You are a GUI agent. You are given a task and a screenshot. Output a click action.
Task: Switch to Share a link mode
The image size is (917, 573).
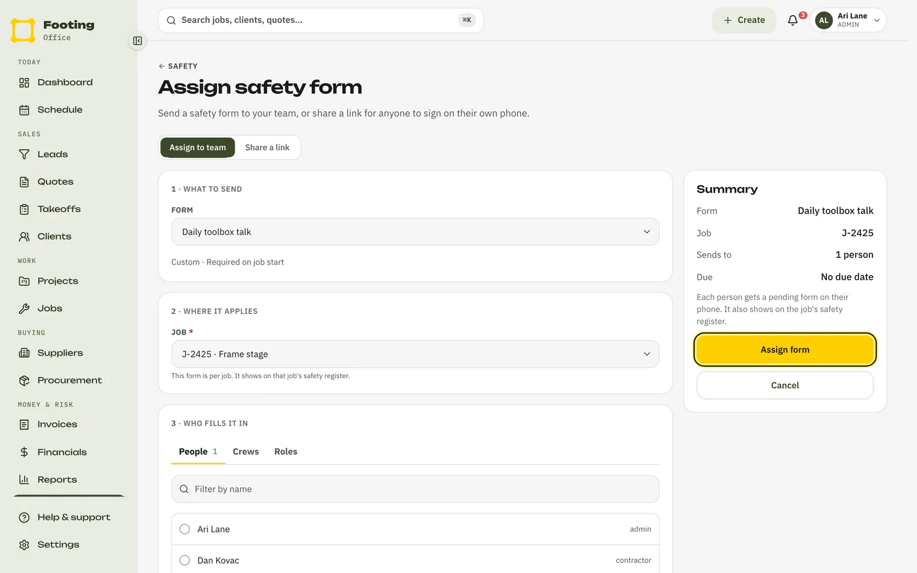tap(267, 147)
